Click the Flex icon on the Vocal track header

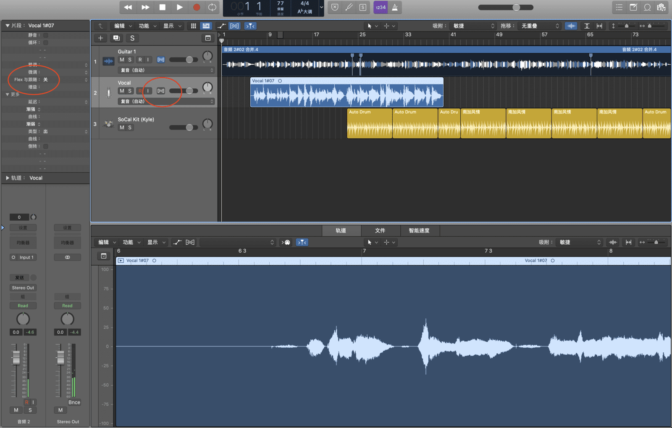point(161,91)
